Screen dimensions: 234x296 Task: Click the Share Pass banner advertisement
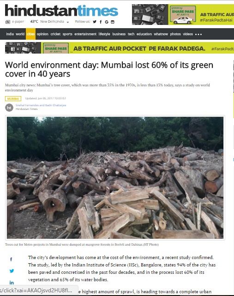point(120,48)
